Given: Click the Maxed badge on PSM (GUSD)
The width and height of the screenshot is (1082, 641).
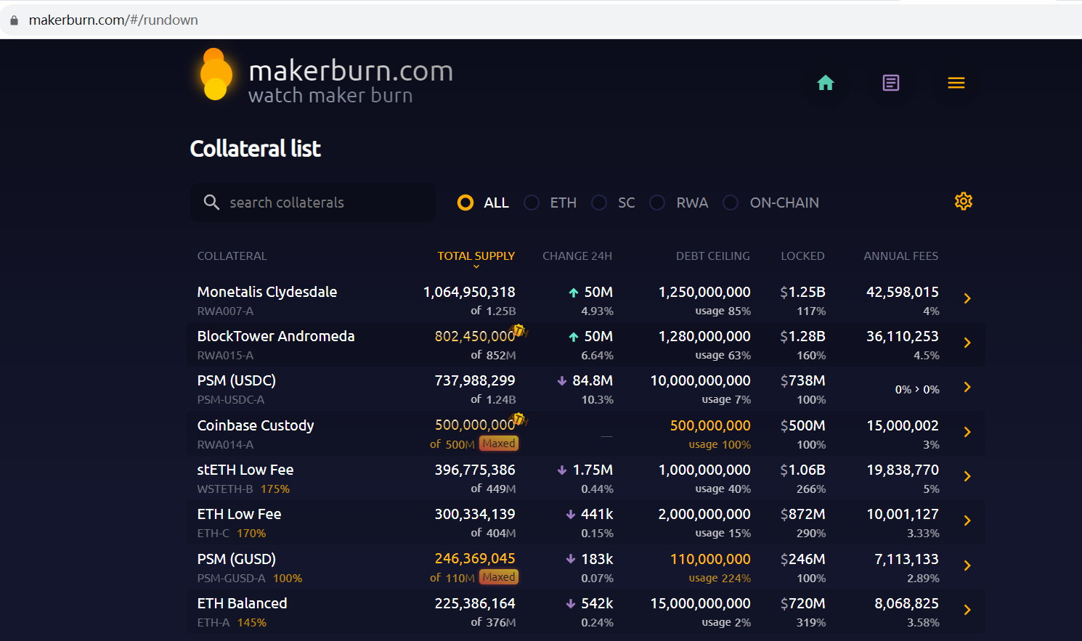Looking at the screenshot, I should (x=499, y=577).
